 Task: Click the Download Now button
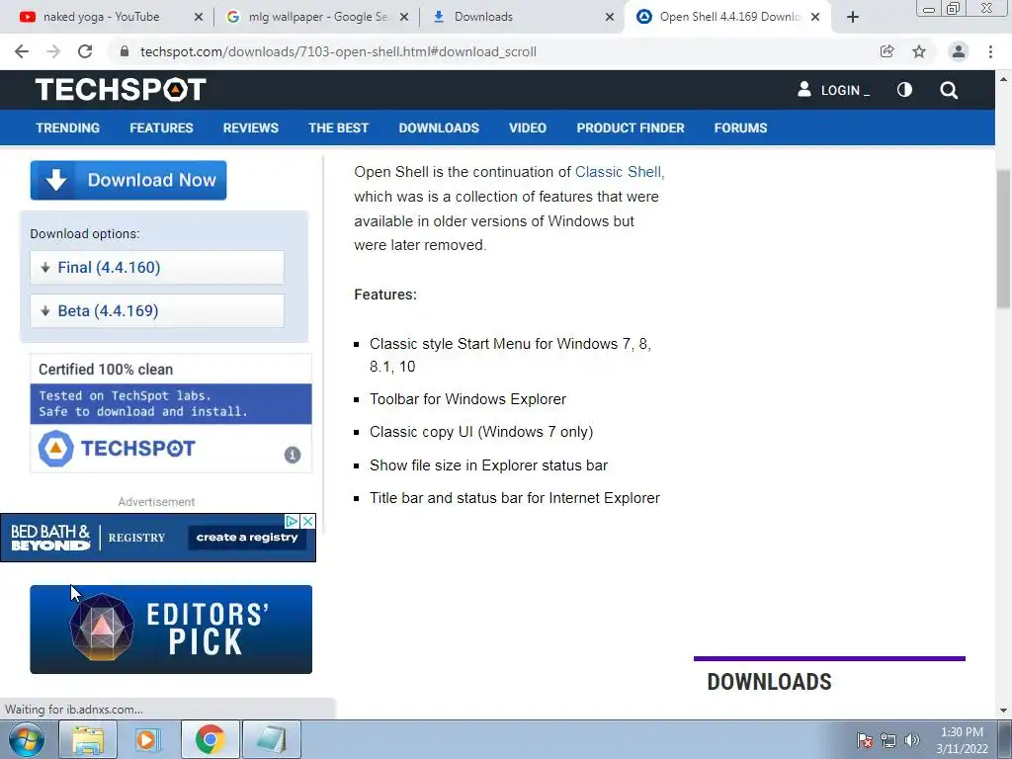(x=128, y=180)
